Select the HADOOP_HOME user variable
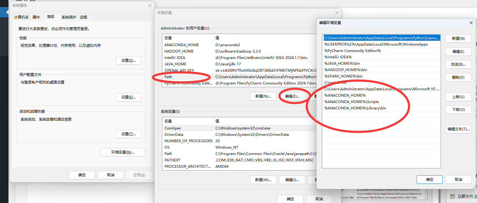 (x=239, y=51)
